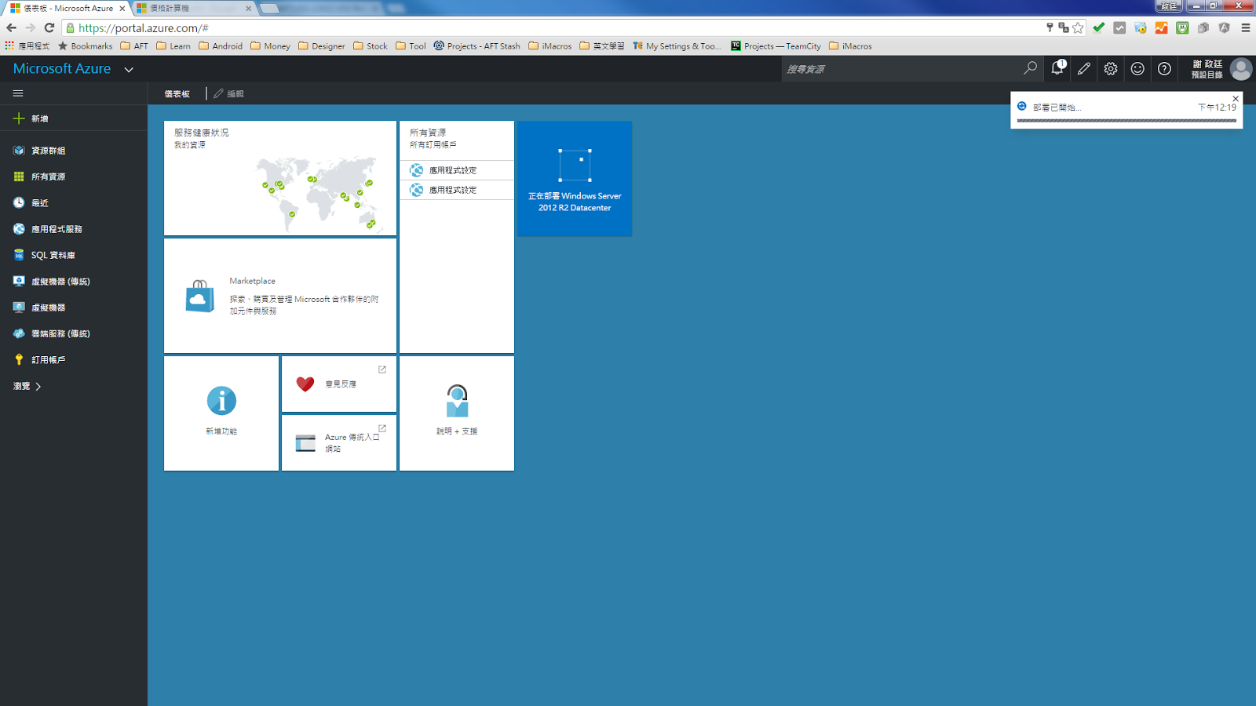Click the pencil edit icon in top bar
The image size is (1256, 706).
pyautogui.click(x=1084, y=69)
